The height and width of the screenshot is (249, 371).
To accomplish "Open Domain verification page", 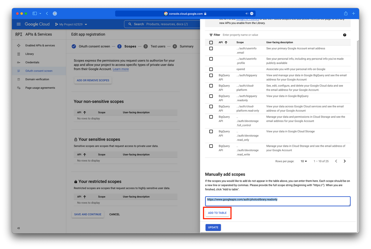I will [x=37, y=79].
